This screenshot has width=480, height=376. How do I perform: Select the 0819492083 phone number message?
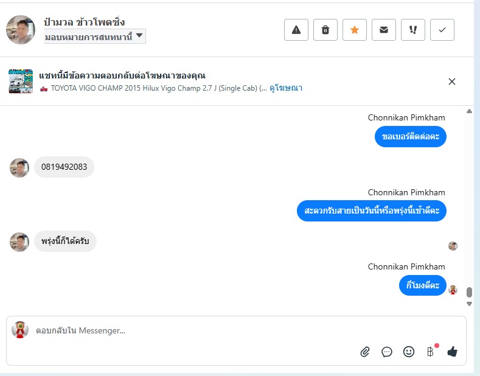coord(64,167)
